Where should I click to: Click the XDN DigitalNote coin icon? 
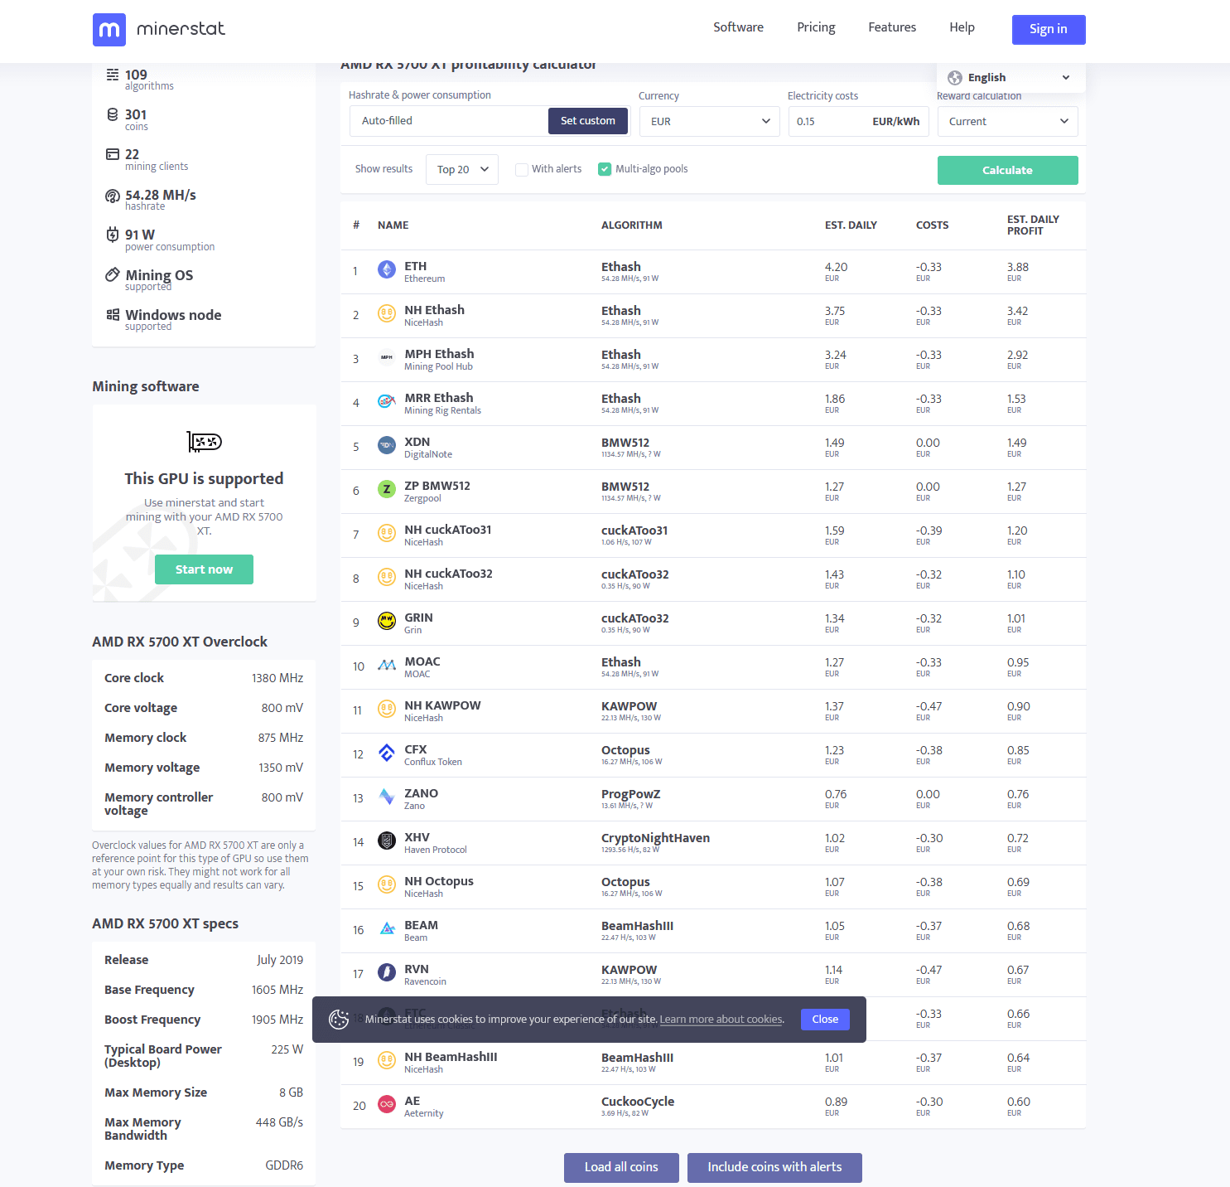point(387,445)
